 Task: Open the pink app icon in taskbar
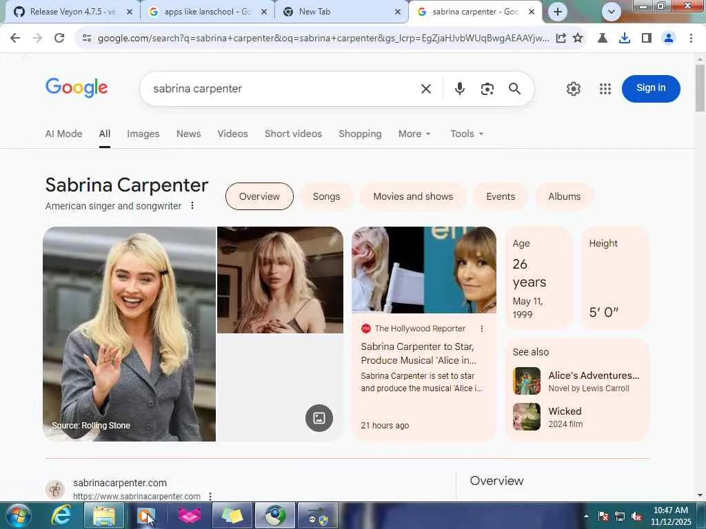(x=189, y=515)
